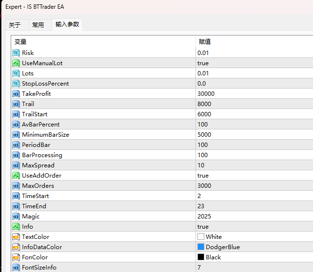Viewport: 313px width, 272px height.
Task: Click the integer icon beside PeriodBar
Action: point(16,145)
